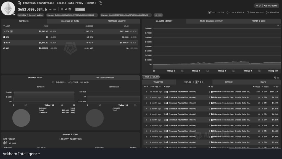Click the transaction icon of the 23 hours ago row

pyautogui.click(x=146, y=92)
